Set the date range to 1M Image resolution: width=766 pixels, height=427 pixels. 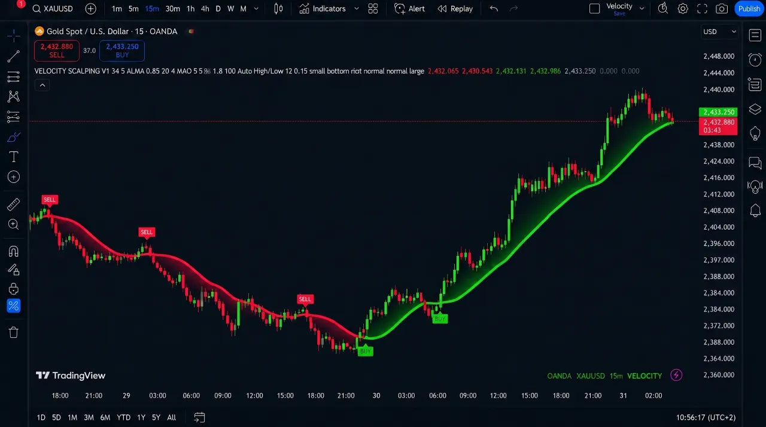coord(72,417)
